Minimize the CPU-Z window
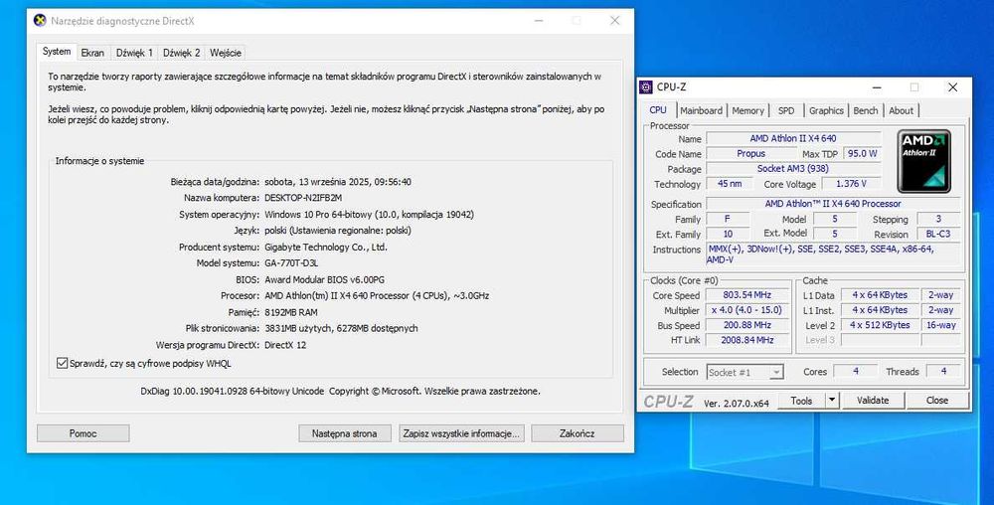This screenshot has height=505, width=994. [877, 87]
